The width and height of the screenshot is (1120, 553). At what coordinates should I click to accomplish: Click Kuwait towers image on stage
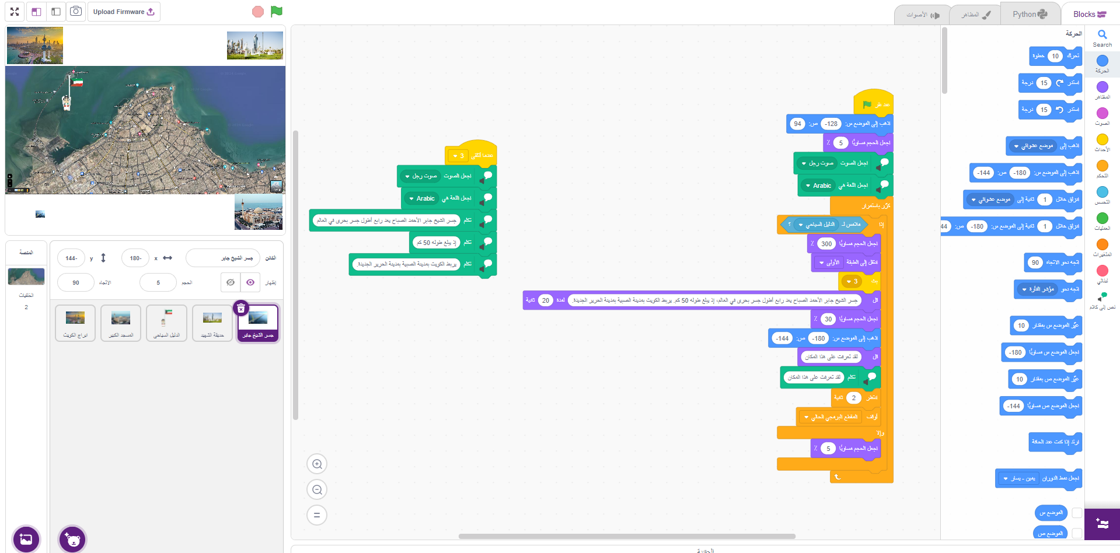click(x=35, y=45)
